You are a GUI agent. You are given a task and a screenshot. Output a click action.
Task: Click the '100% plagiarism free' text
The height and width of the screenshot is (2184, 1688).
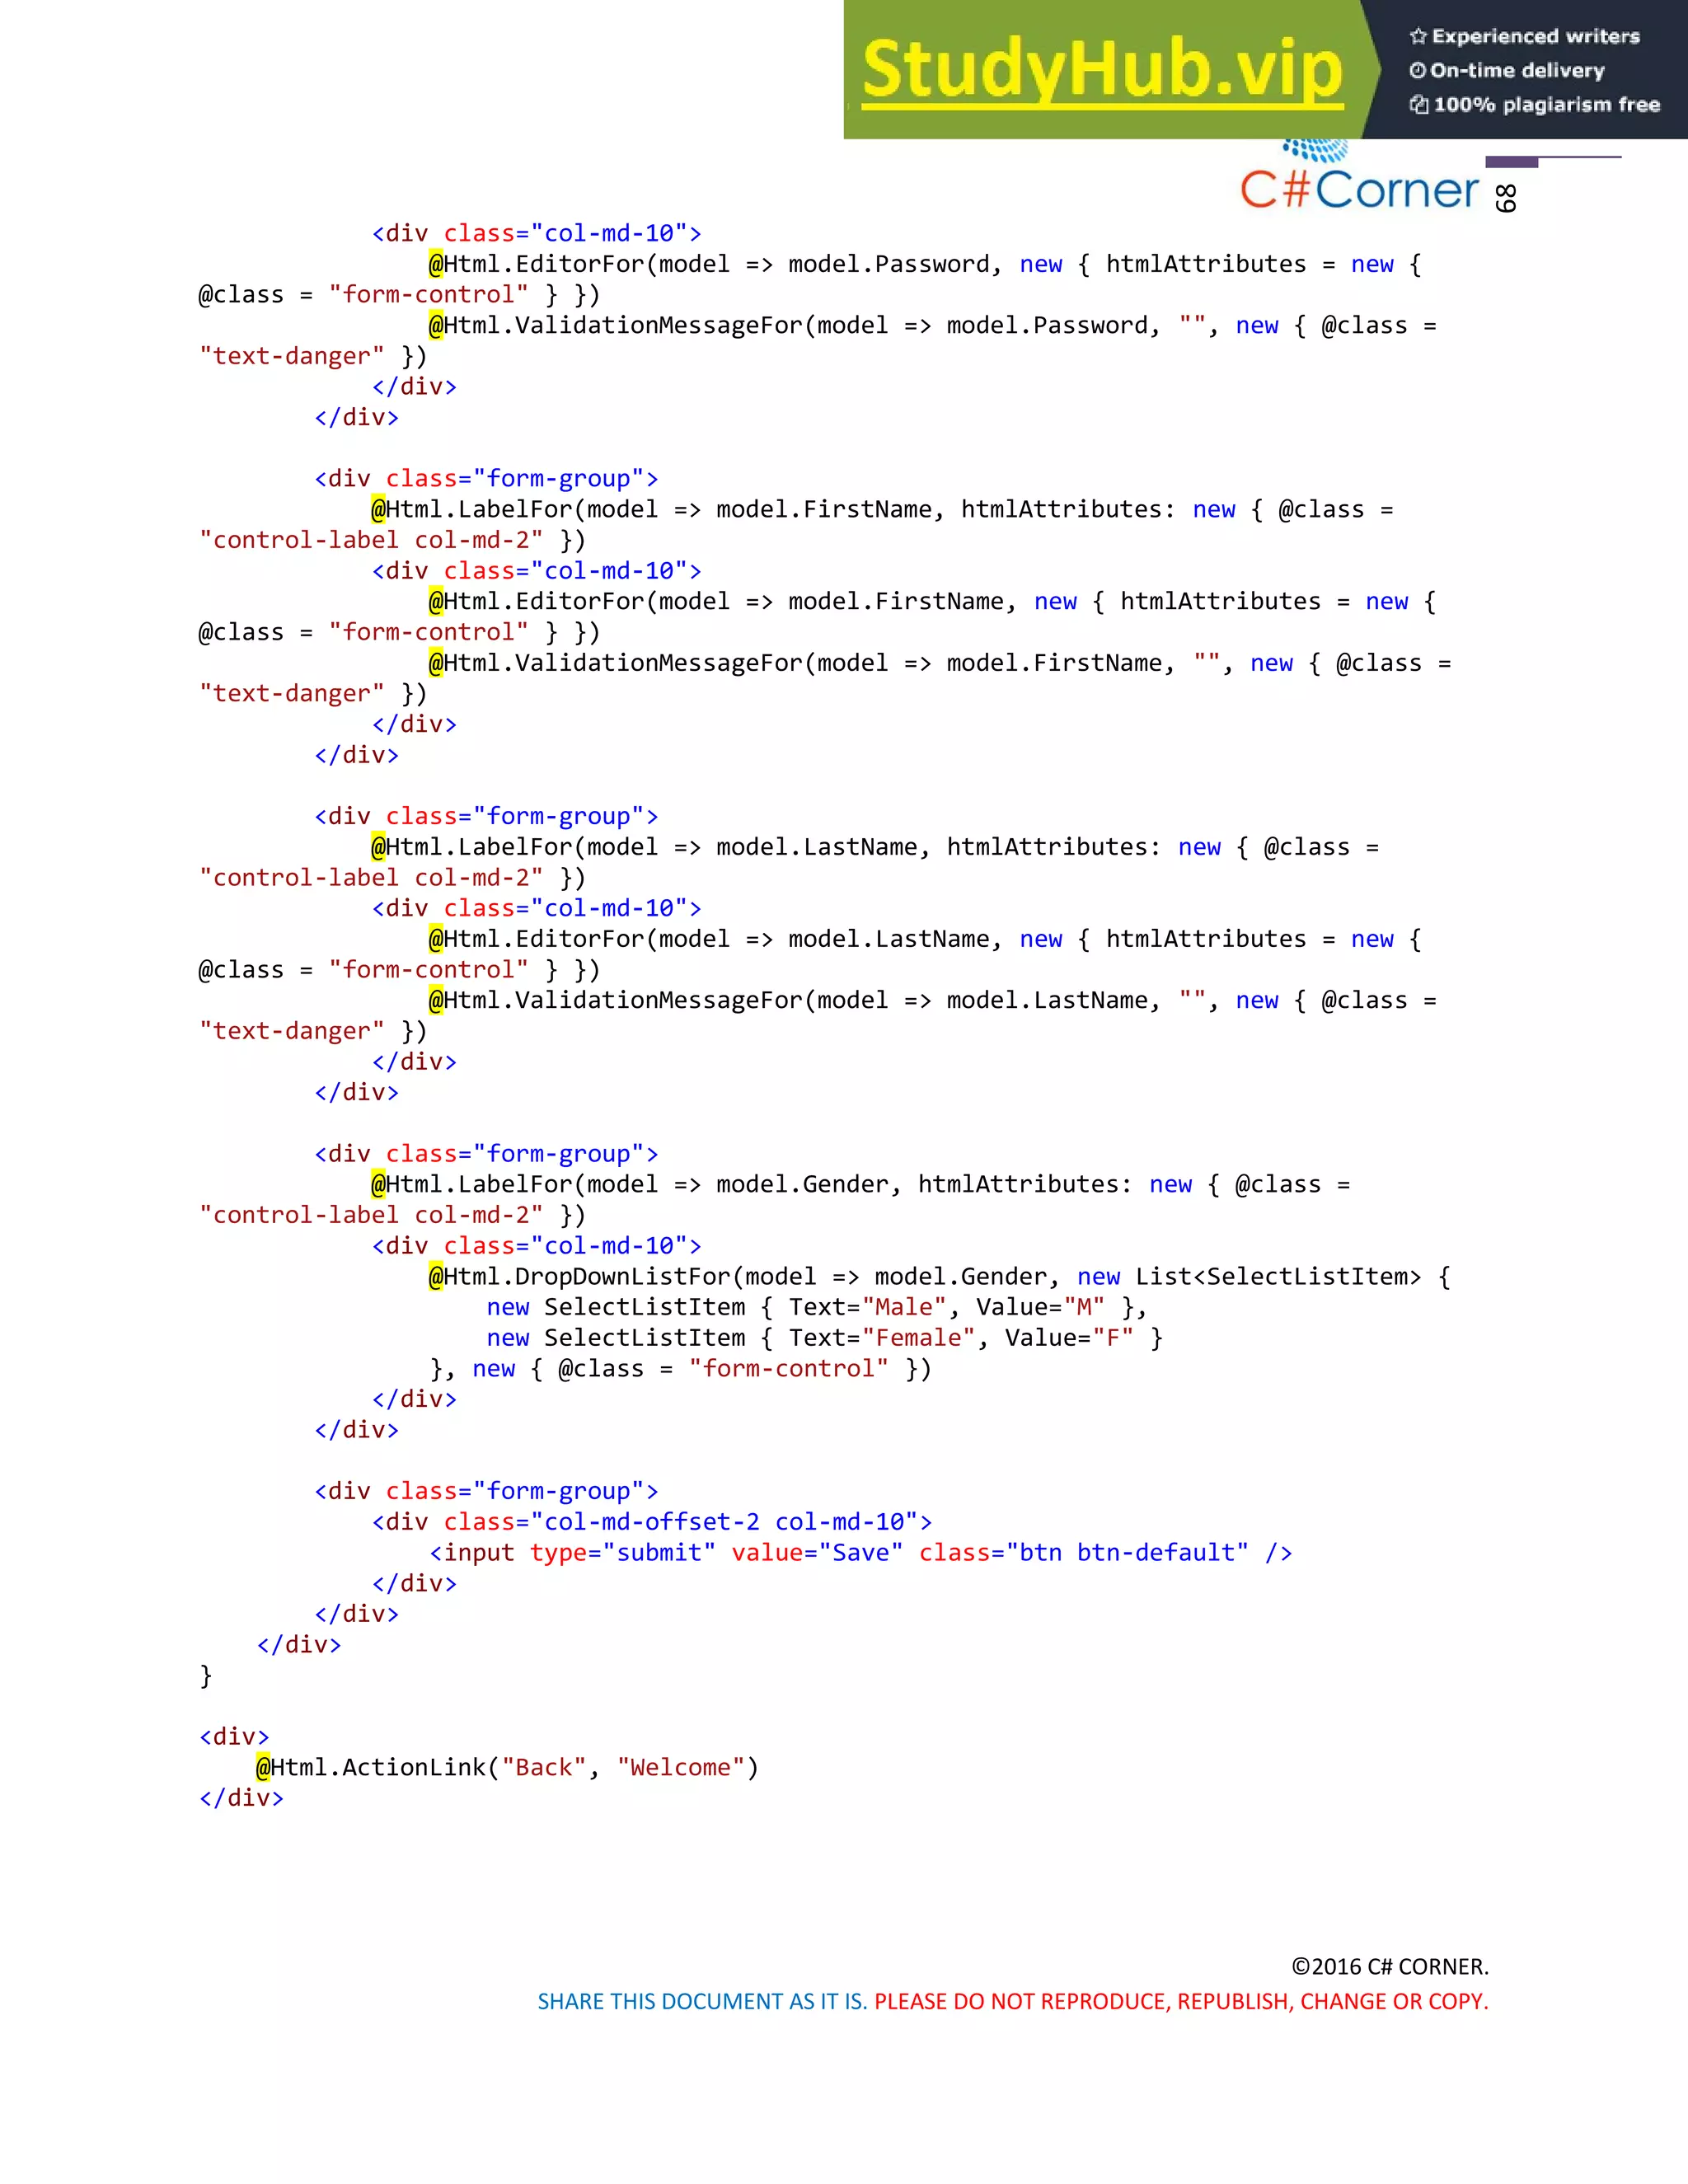pos(1546,104)
